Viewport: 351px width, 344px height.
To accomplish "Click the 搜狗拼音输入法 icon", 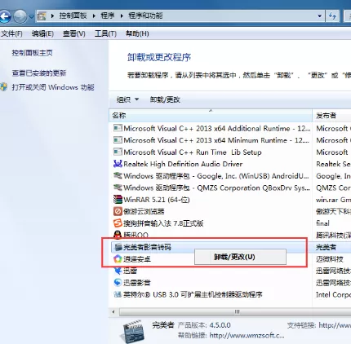I will click(118, 223).
